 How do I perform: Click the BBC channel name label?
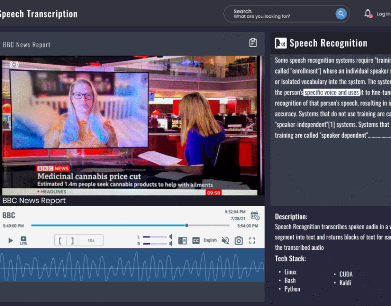point(9,215)
